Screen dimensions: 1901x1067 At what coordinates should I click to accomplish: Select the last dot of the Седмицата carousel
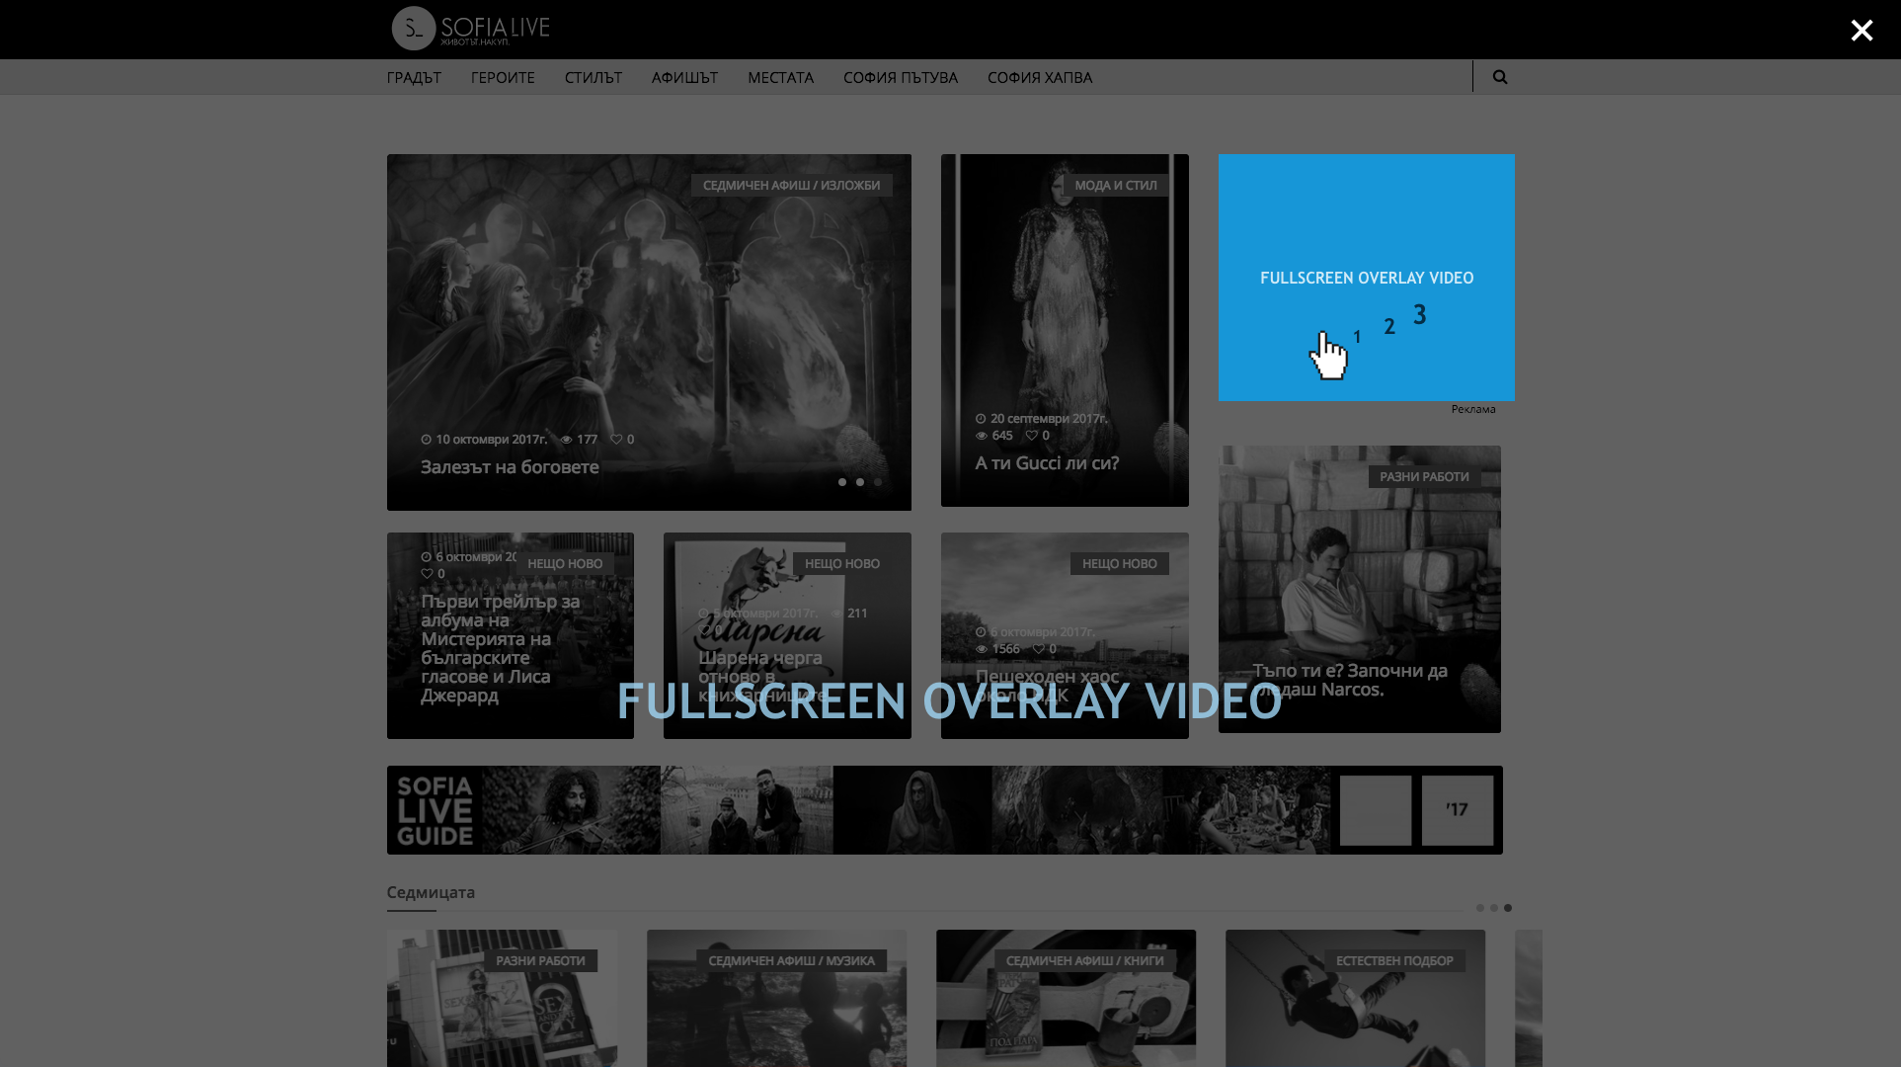[x=1508, y=908]
